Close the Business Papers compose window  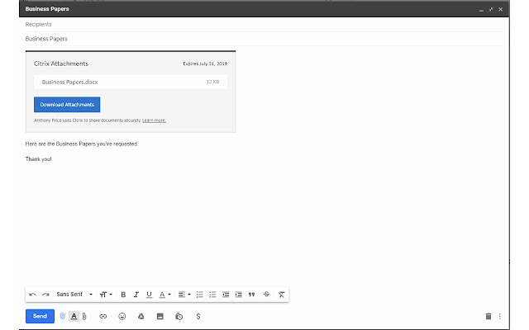pyautogui.click(x=501, y=9)
